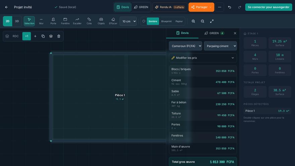The height and width of the screenshot is (166, 295).
Task: Open the 10 cm grid size dropdown
Action: (128, 21)
